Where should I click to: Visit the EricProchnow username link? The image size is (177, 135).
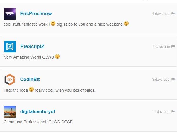click(x=36, y=14)
